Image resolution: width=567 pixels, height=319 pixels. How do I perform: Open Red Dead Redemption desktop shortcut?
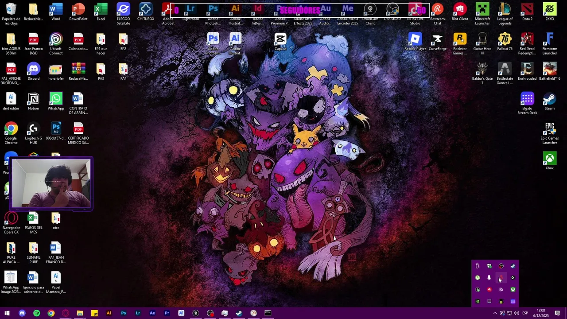point(527,43)
